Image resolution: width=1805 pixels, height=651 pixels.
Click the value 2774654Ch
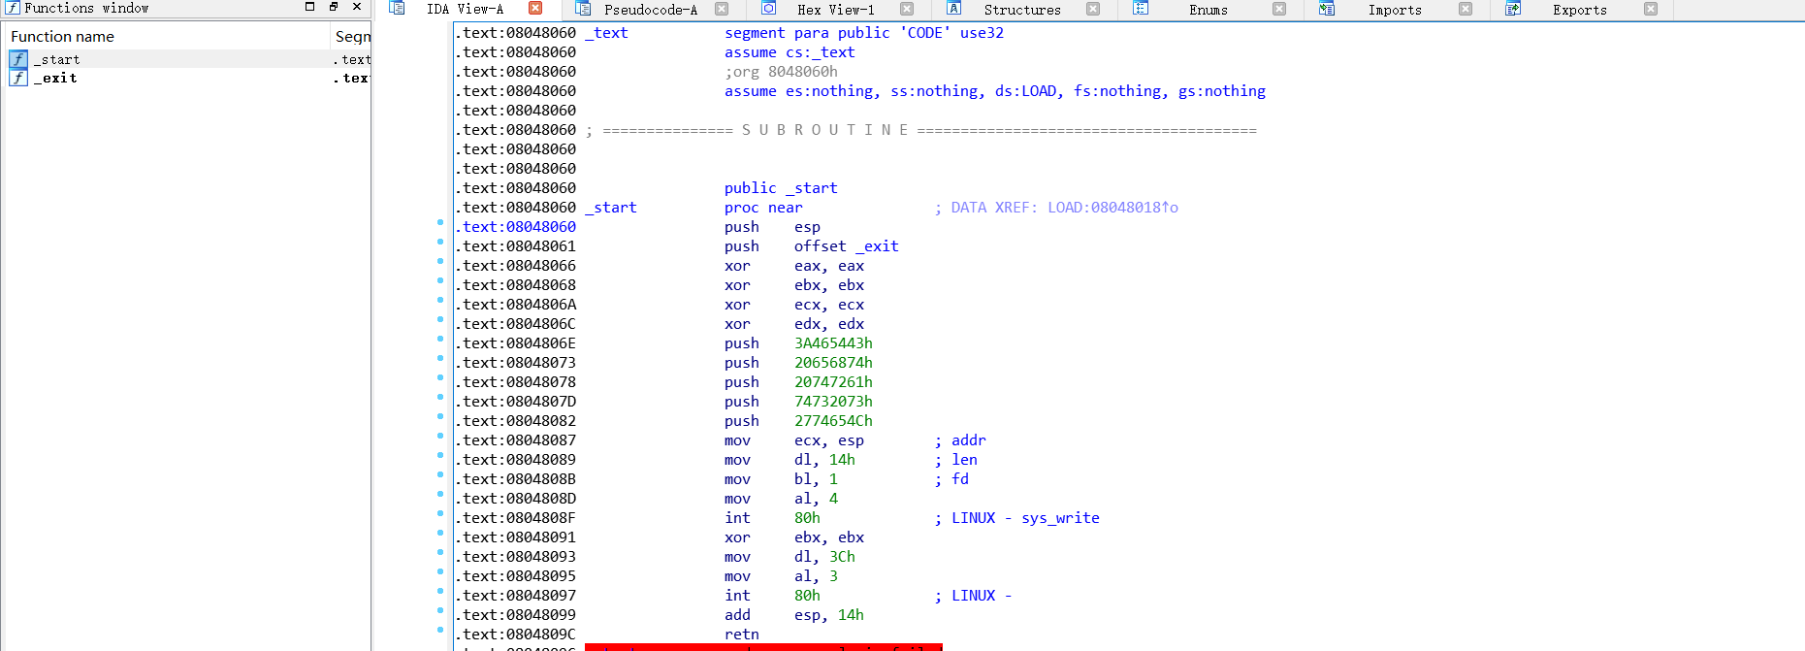pos(833,421)
